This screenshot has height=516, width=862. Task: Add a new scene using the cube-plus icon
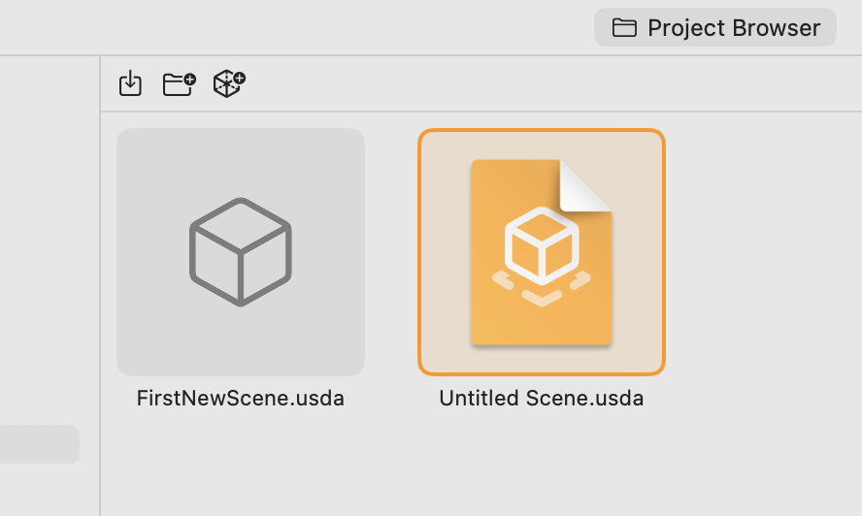point(229,84)
